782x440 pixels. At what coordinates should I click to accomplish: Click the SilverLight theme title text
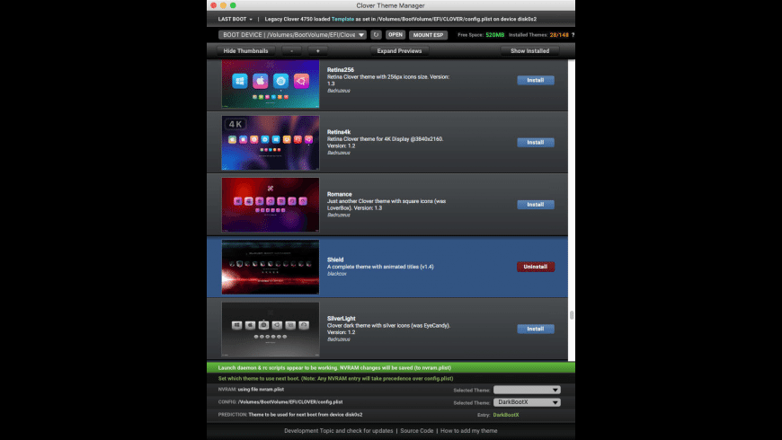(x=342, y=319)
